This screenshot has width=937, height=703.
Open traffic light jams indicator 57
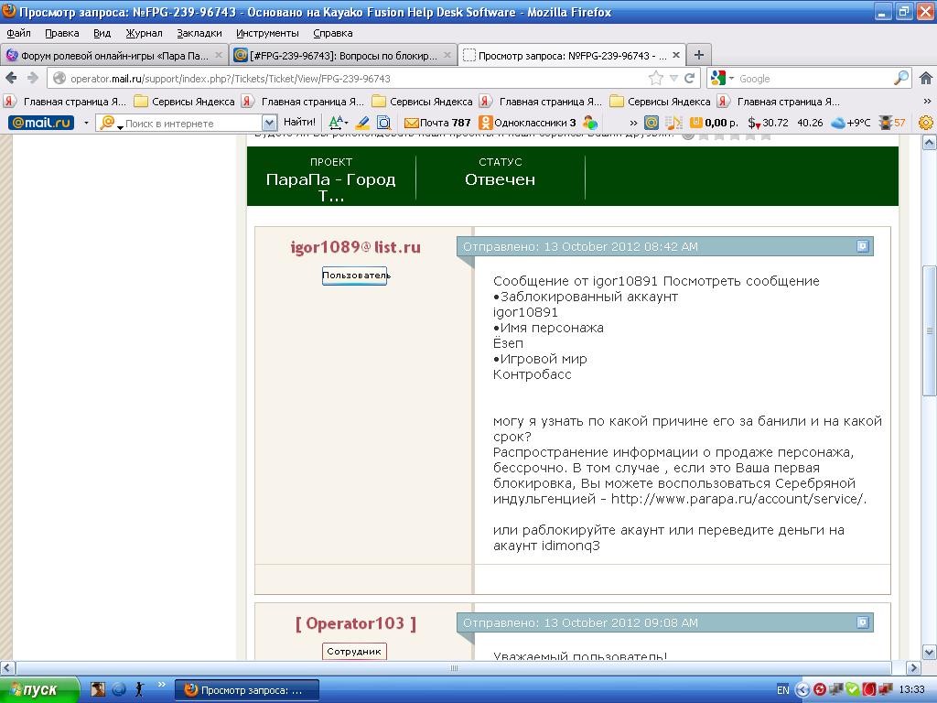[x=892, y=123]
